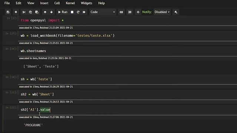Select the wb.sheetnames code cell
The width and height of the screenshot is (237, 133).
coord(128,51)
